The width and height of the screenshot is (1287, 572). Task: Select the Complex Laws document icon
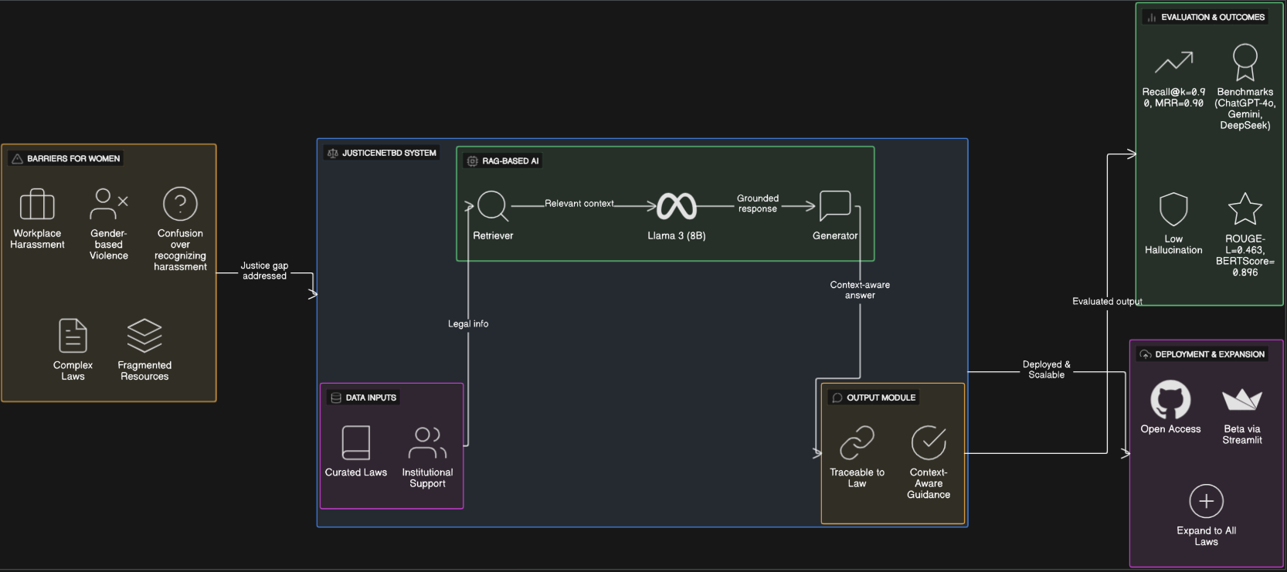click(x=73, y=336)
